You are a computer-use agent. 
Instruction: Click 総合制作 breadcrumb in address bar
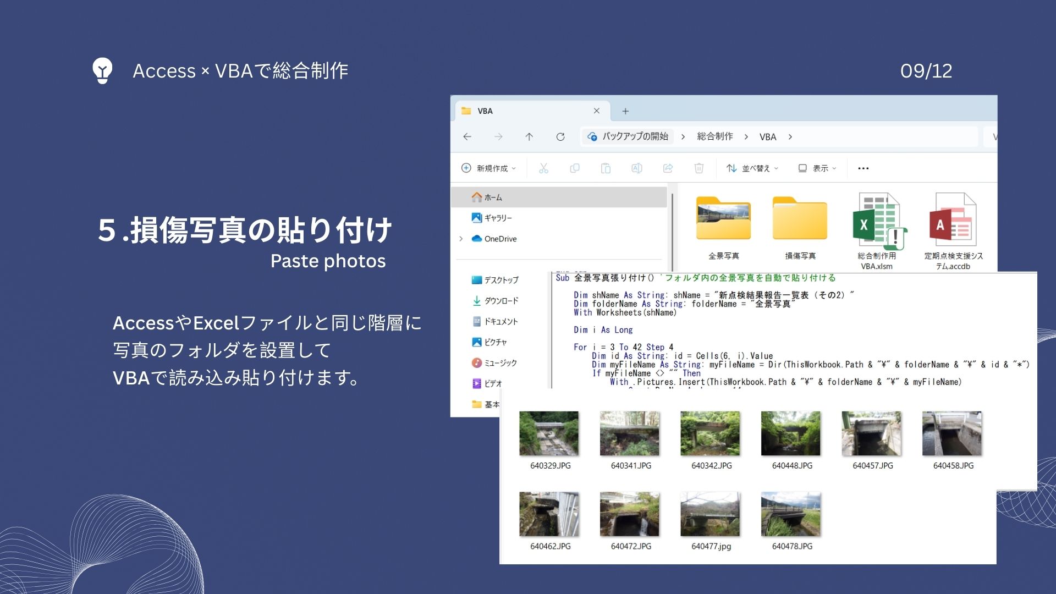(714, 136)
